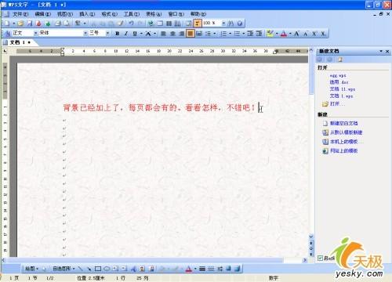Click the New blank document icon
This screenshot has width=392, height=282.
tap(7, 23)
